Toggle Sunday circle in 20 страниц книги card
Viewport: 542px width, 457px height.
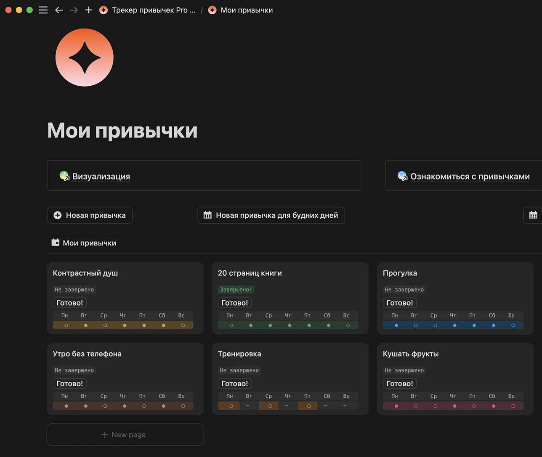[348, 325]
